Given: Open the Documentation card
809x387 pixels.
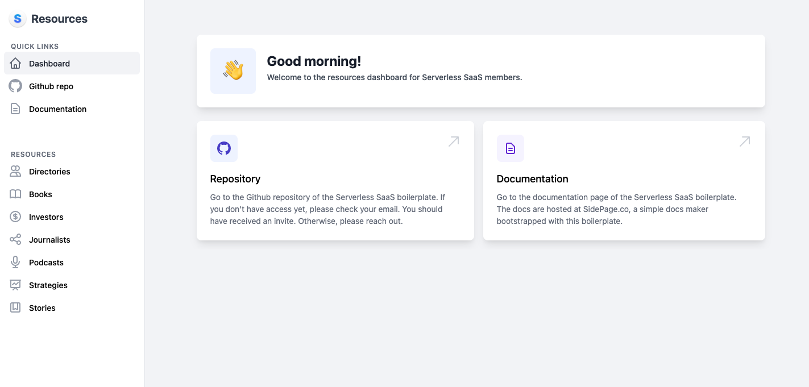Looking at the screenshot, I should (x=624, y=180).
